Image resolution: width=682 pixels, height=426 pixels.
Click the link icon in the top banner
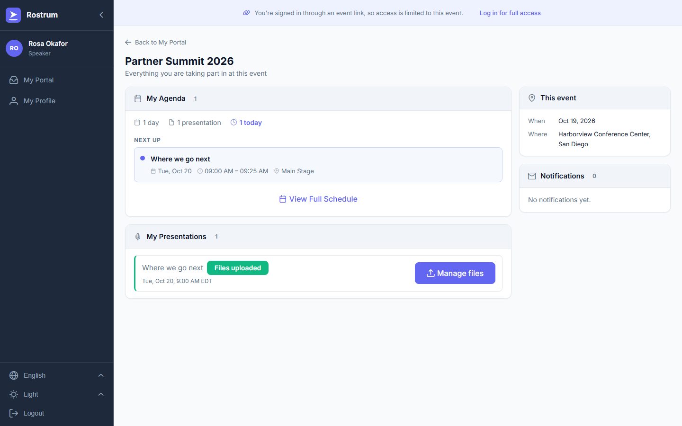[246, 13]
